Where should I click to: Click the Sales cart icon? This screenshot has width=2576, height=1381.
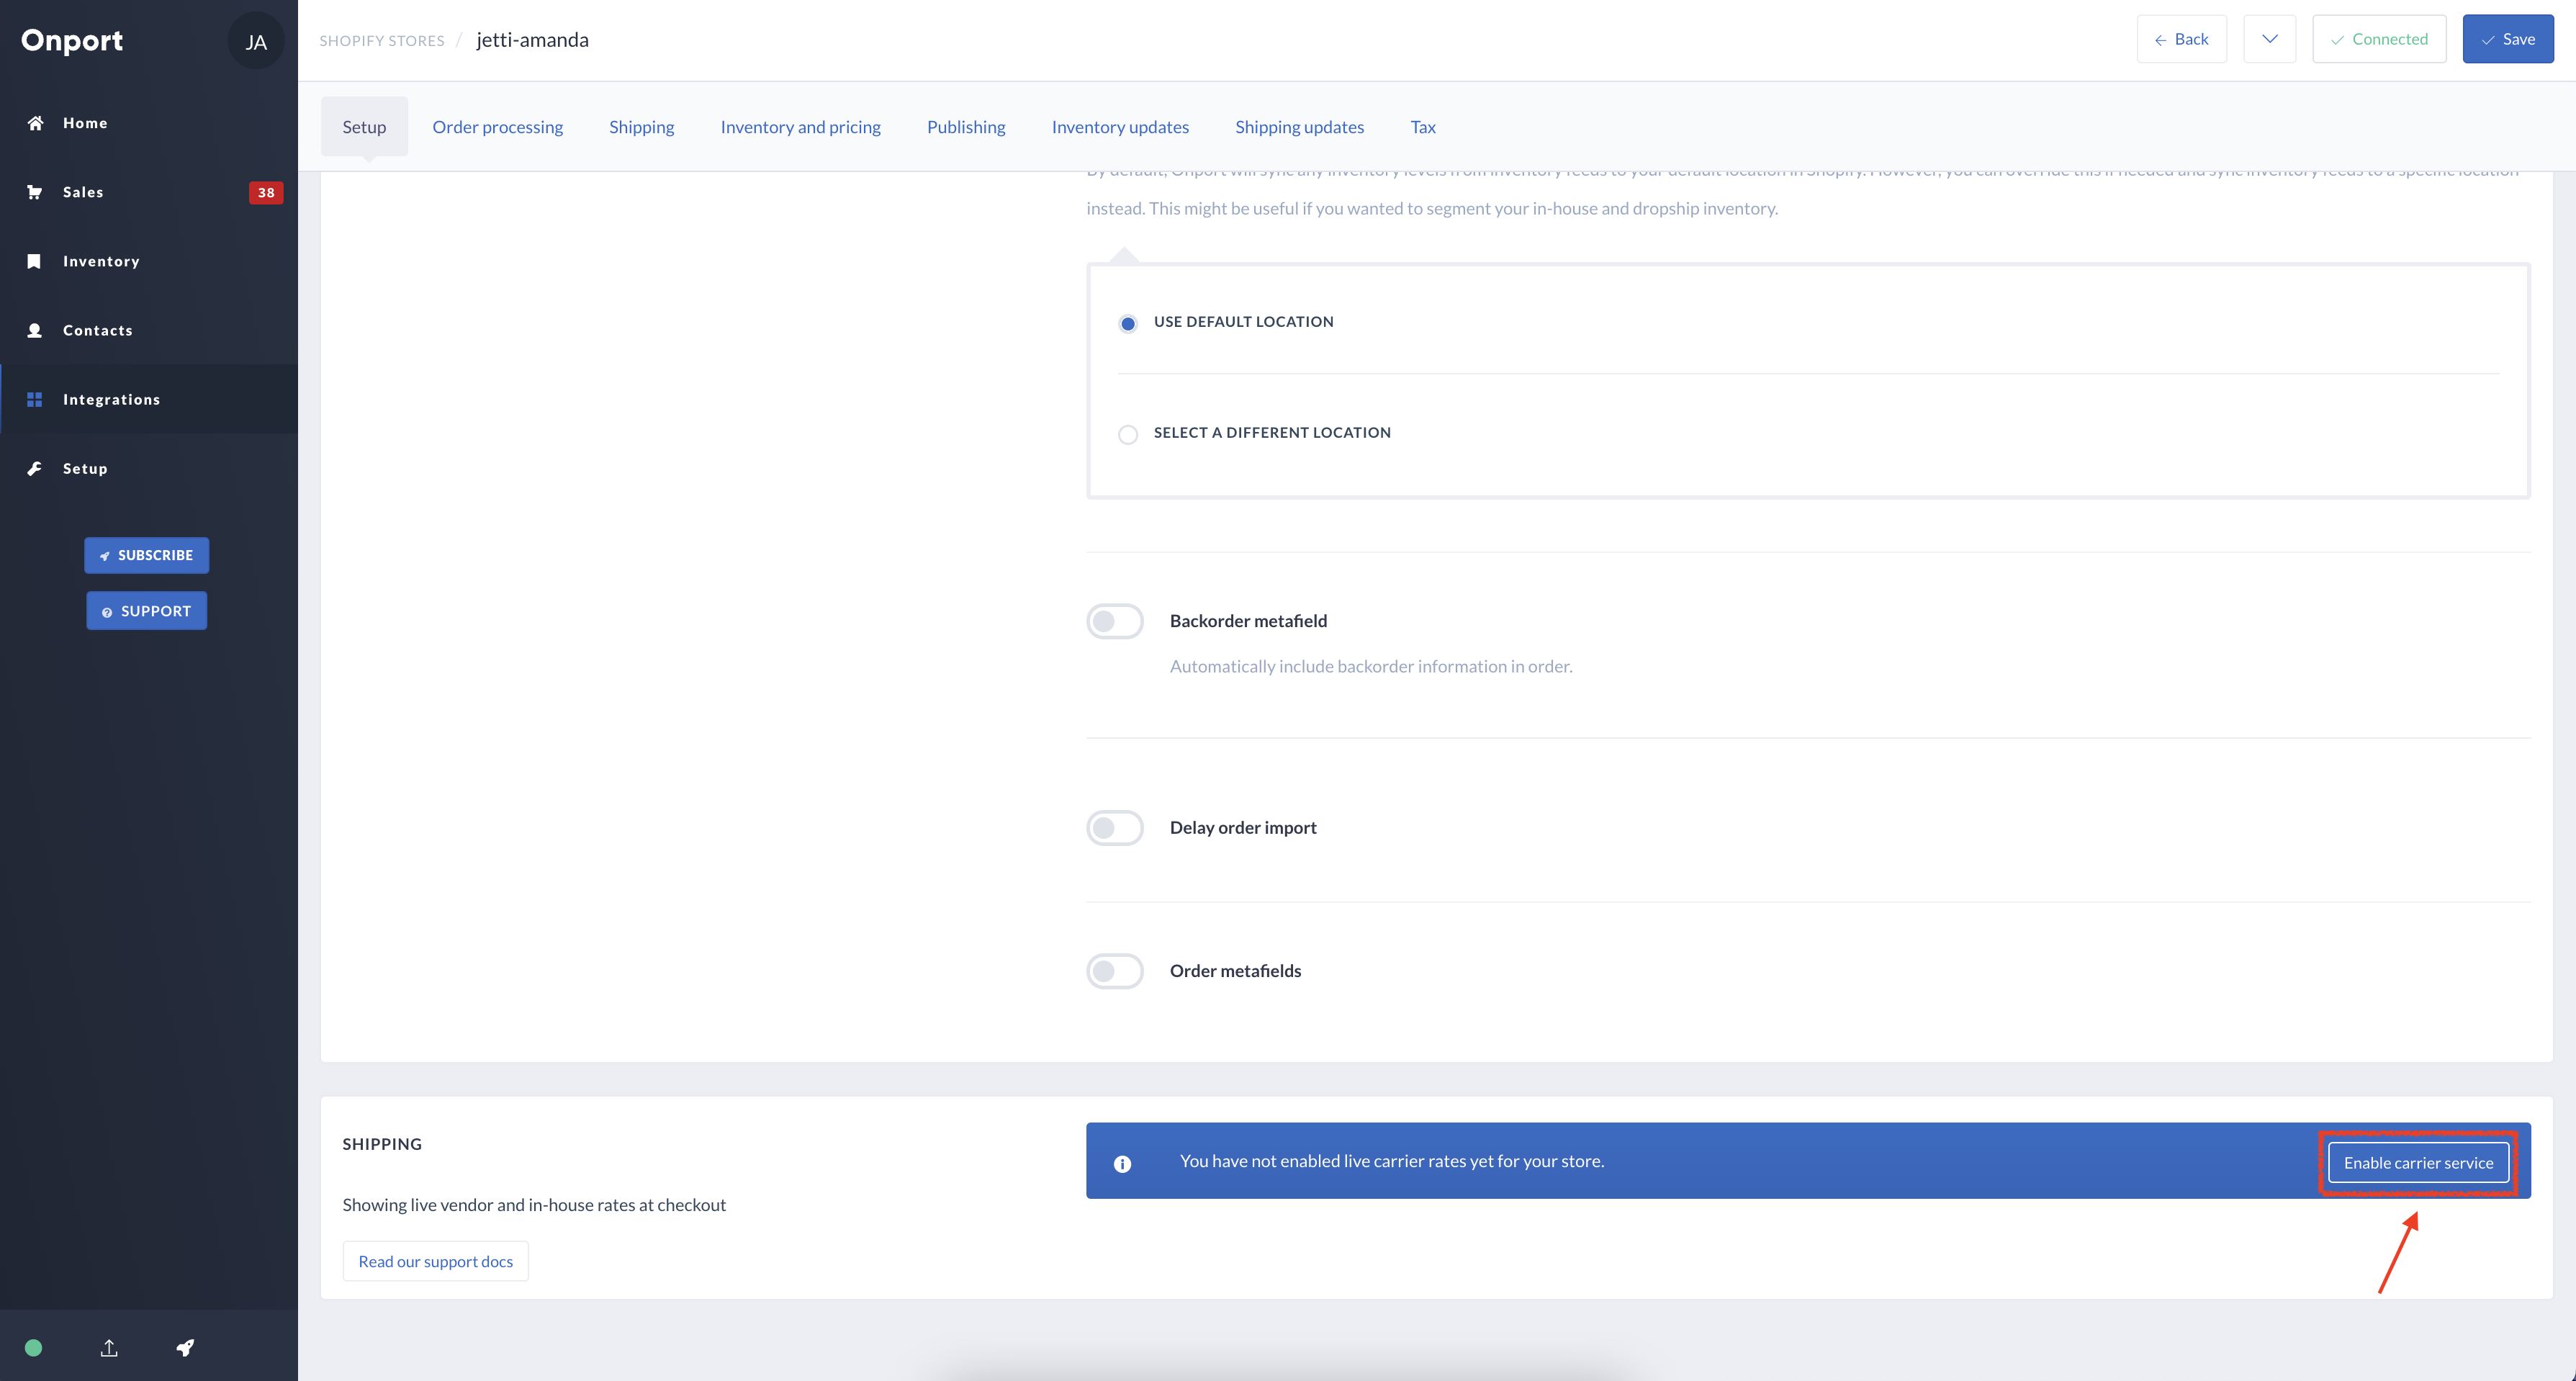coord(35,192)
